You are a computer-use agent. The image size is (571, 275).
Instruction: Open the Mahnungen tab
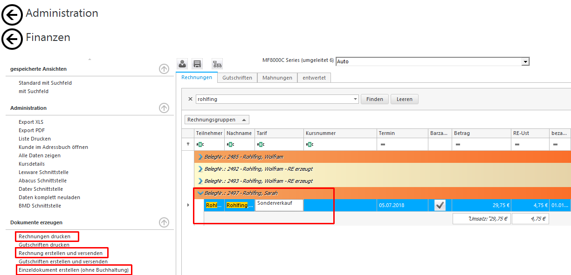tap(277, 78)
